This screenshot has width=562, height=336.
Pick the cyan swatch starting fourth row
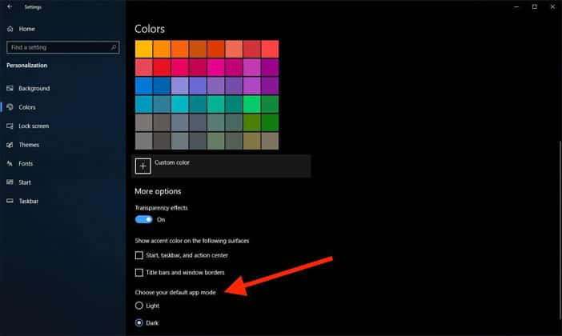click(x=144, y=104)
